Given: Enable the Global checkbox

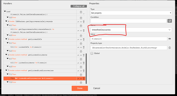Looking at the screenshot, I should click(92, 53).
